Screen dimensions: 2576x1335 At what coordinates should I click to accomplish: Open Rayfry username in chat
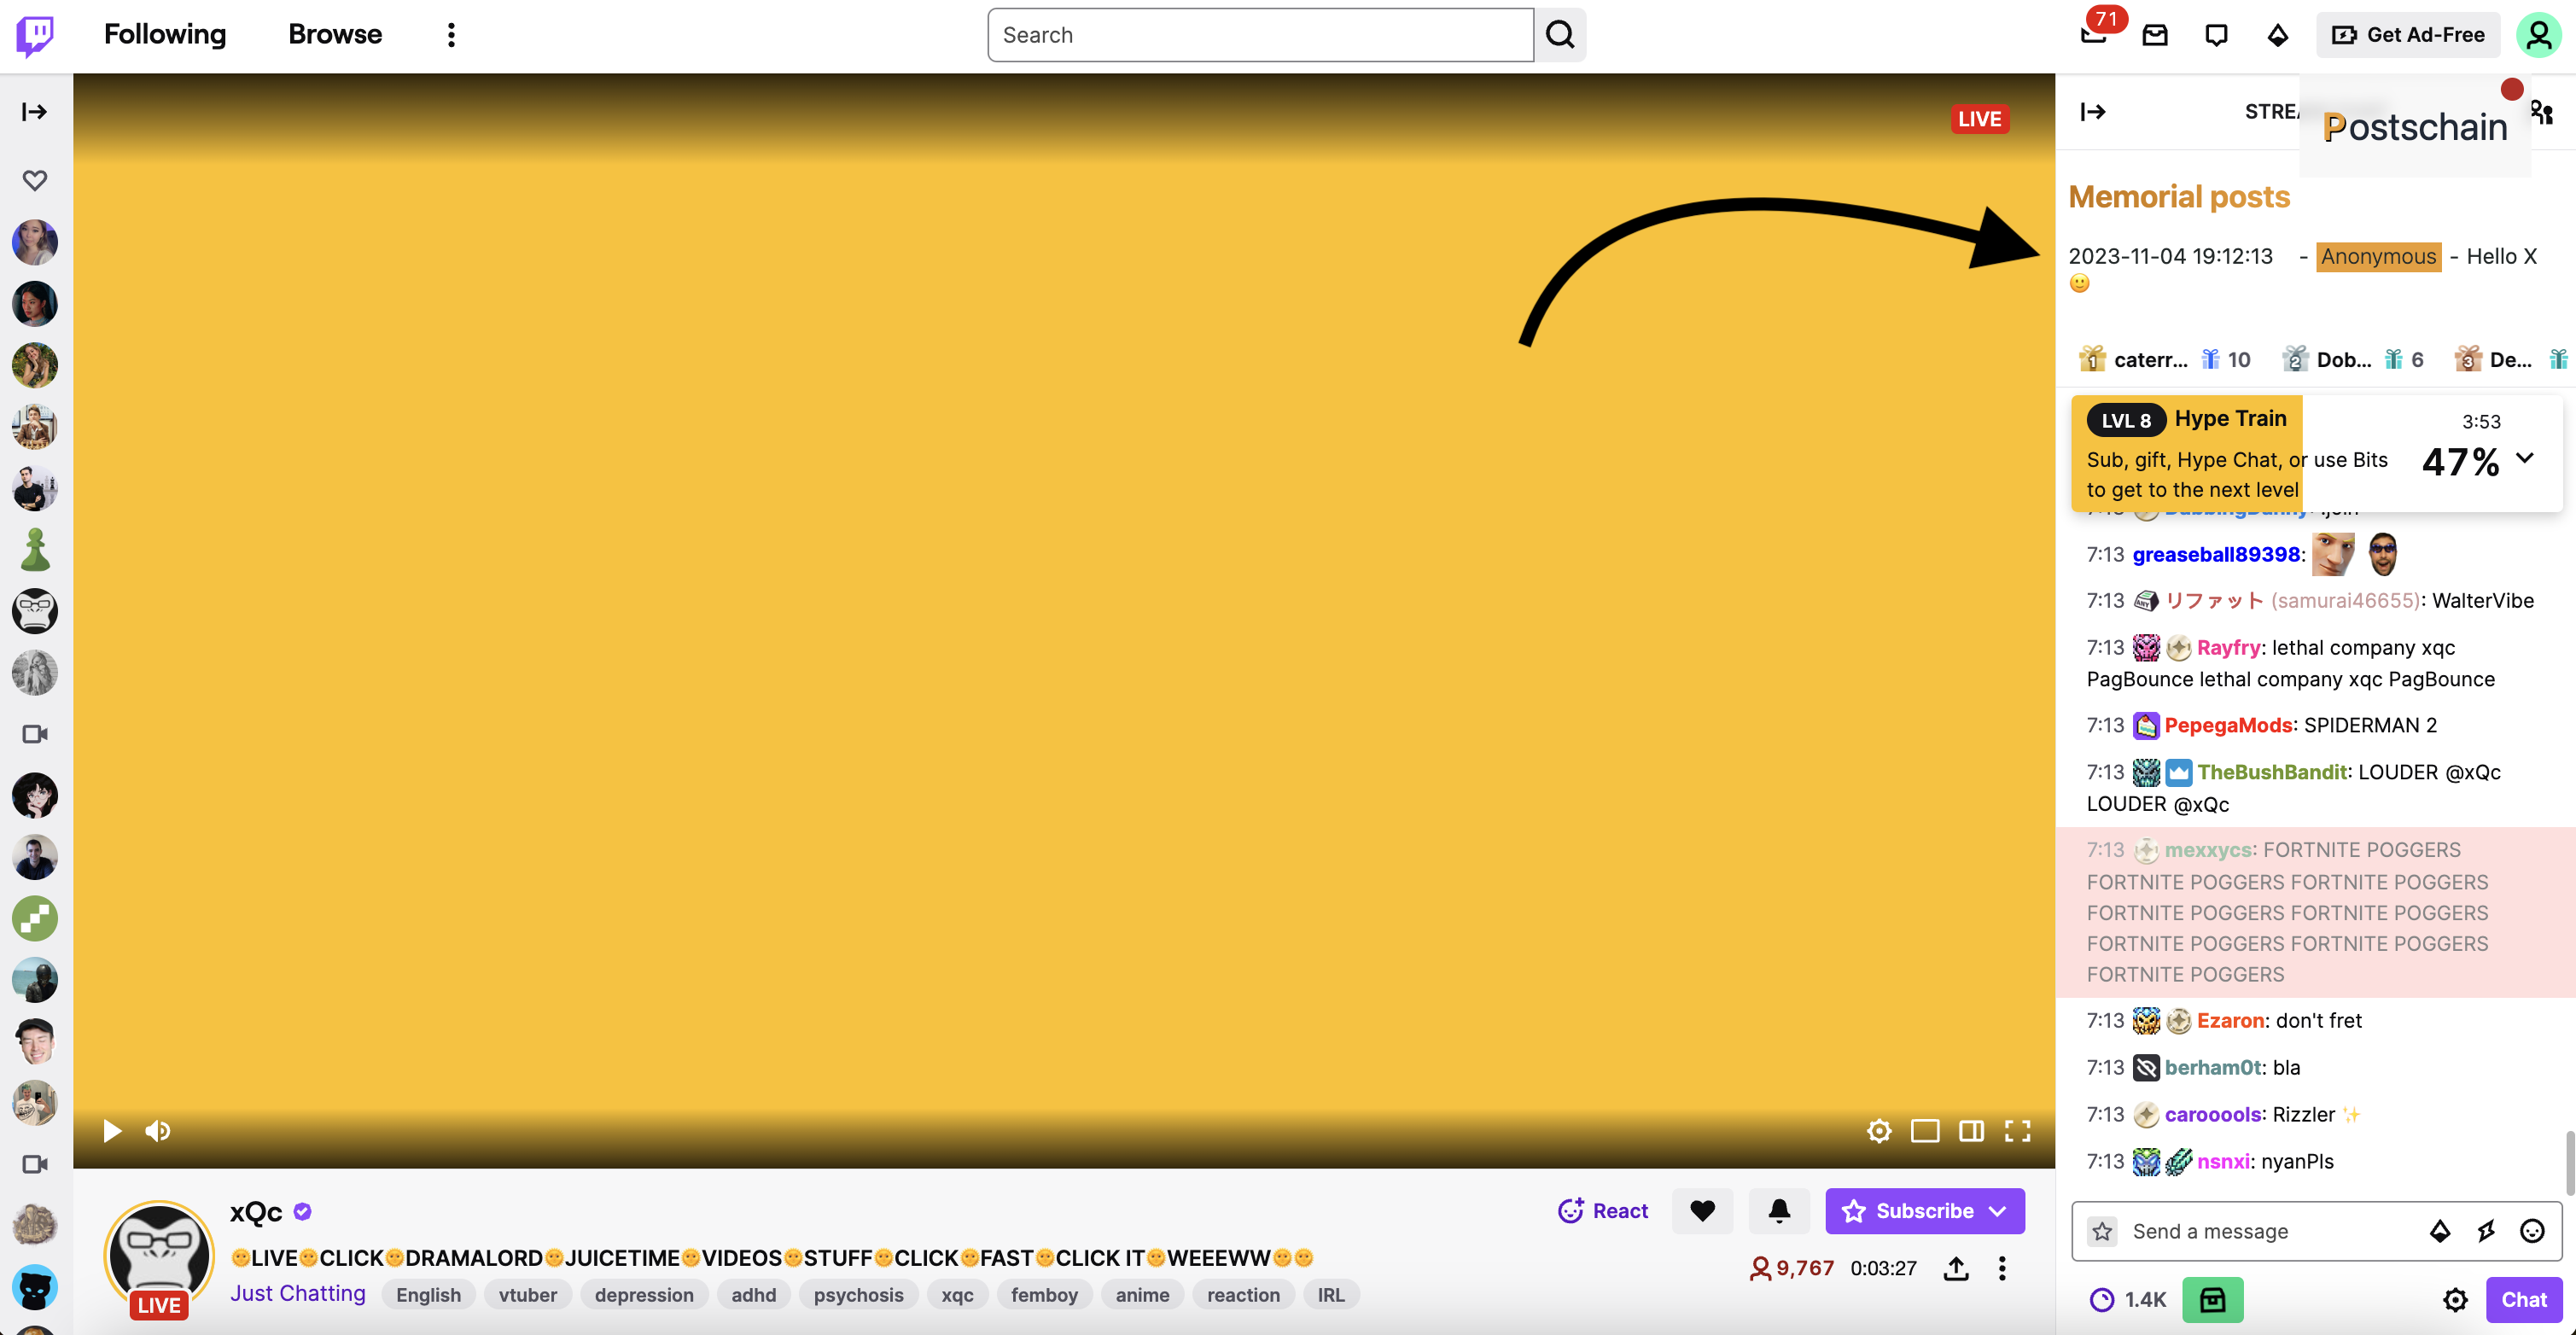[2228, 647]
